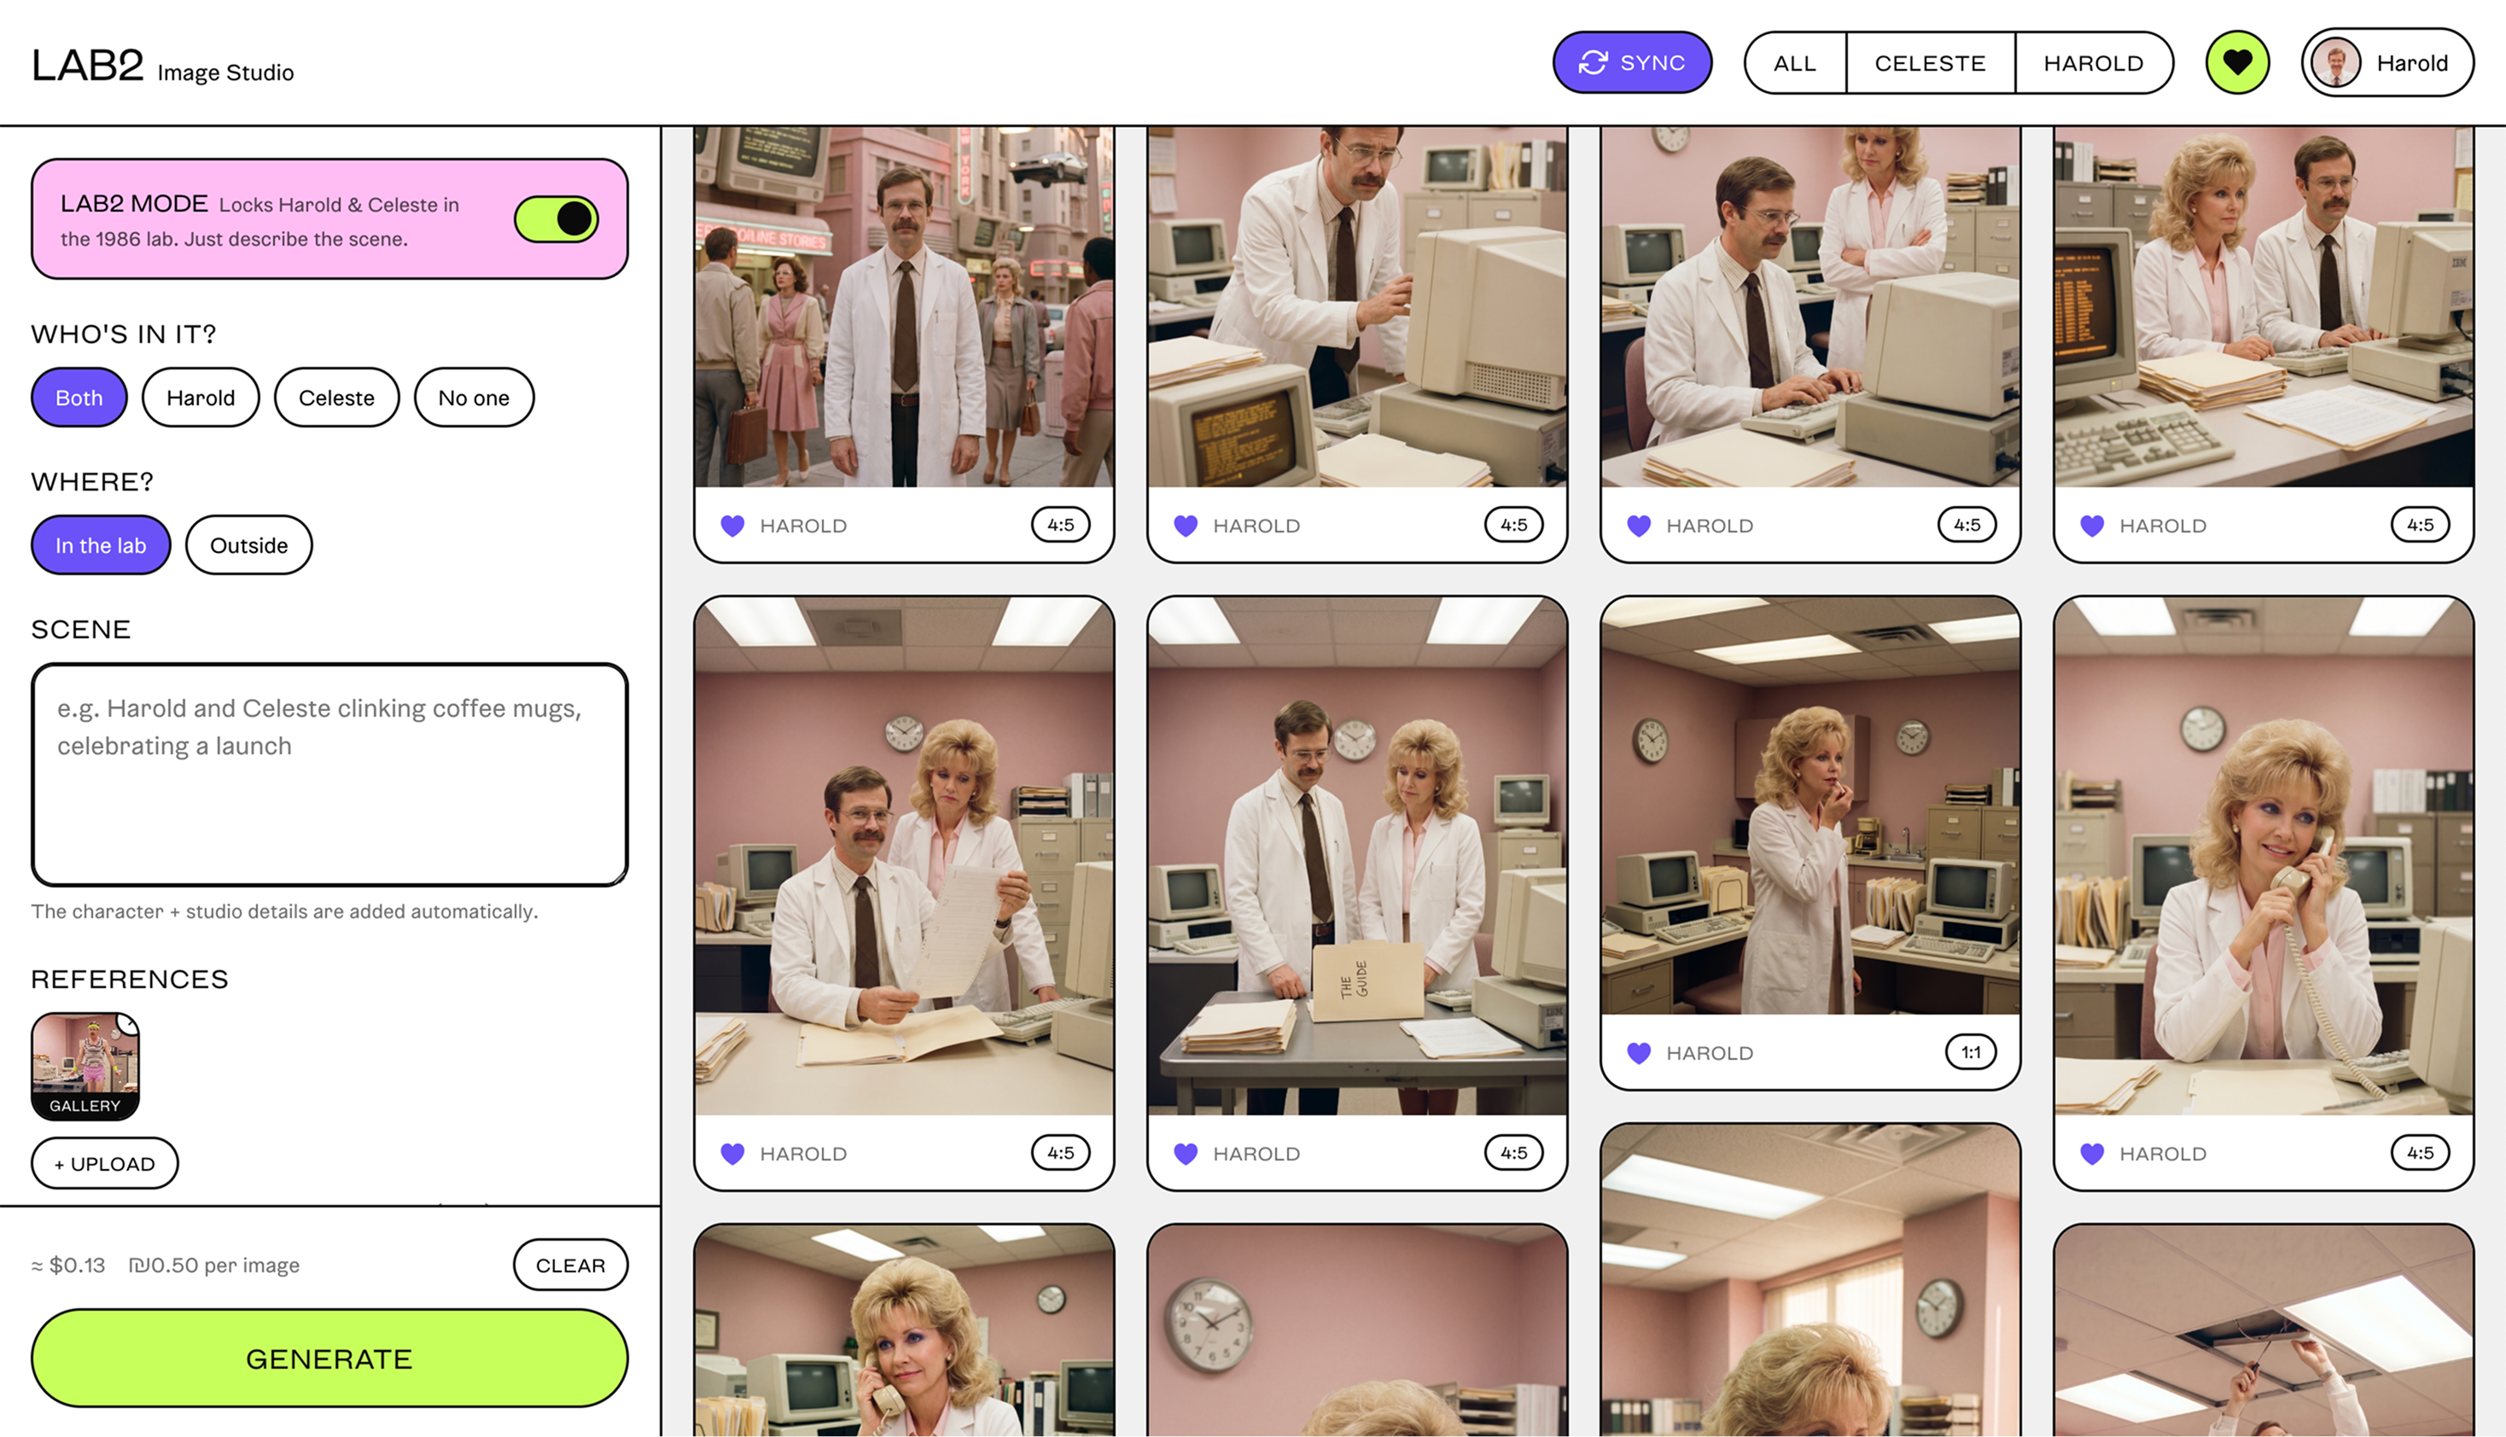Remove the GALLERY reference image
The height and width of the screenshot is (1437, 2506).
tap(128, 1023)
